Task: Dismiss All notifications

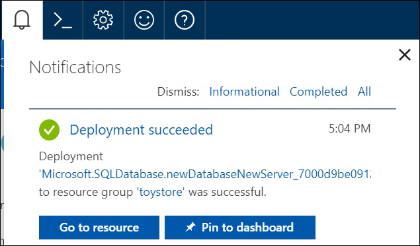Action: [364, 92]
